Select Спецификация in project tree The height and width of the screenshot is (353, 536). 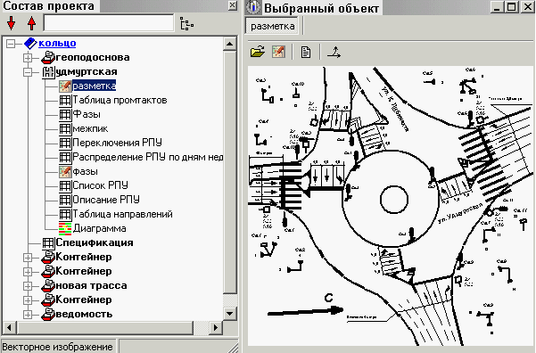[x=95, y=243]
